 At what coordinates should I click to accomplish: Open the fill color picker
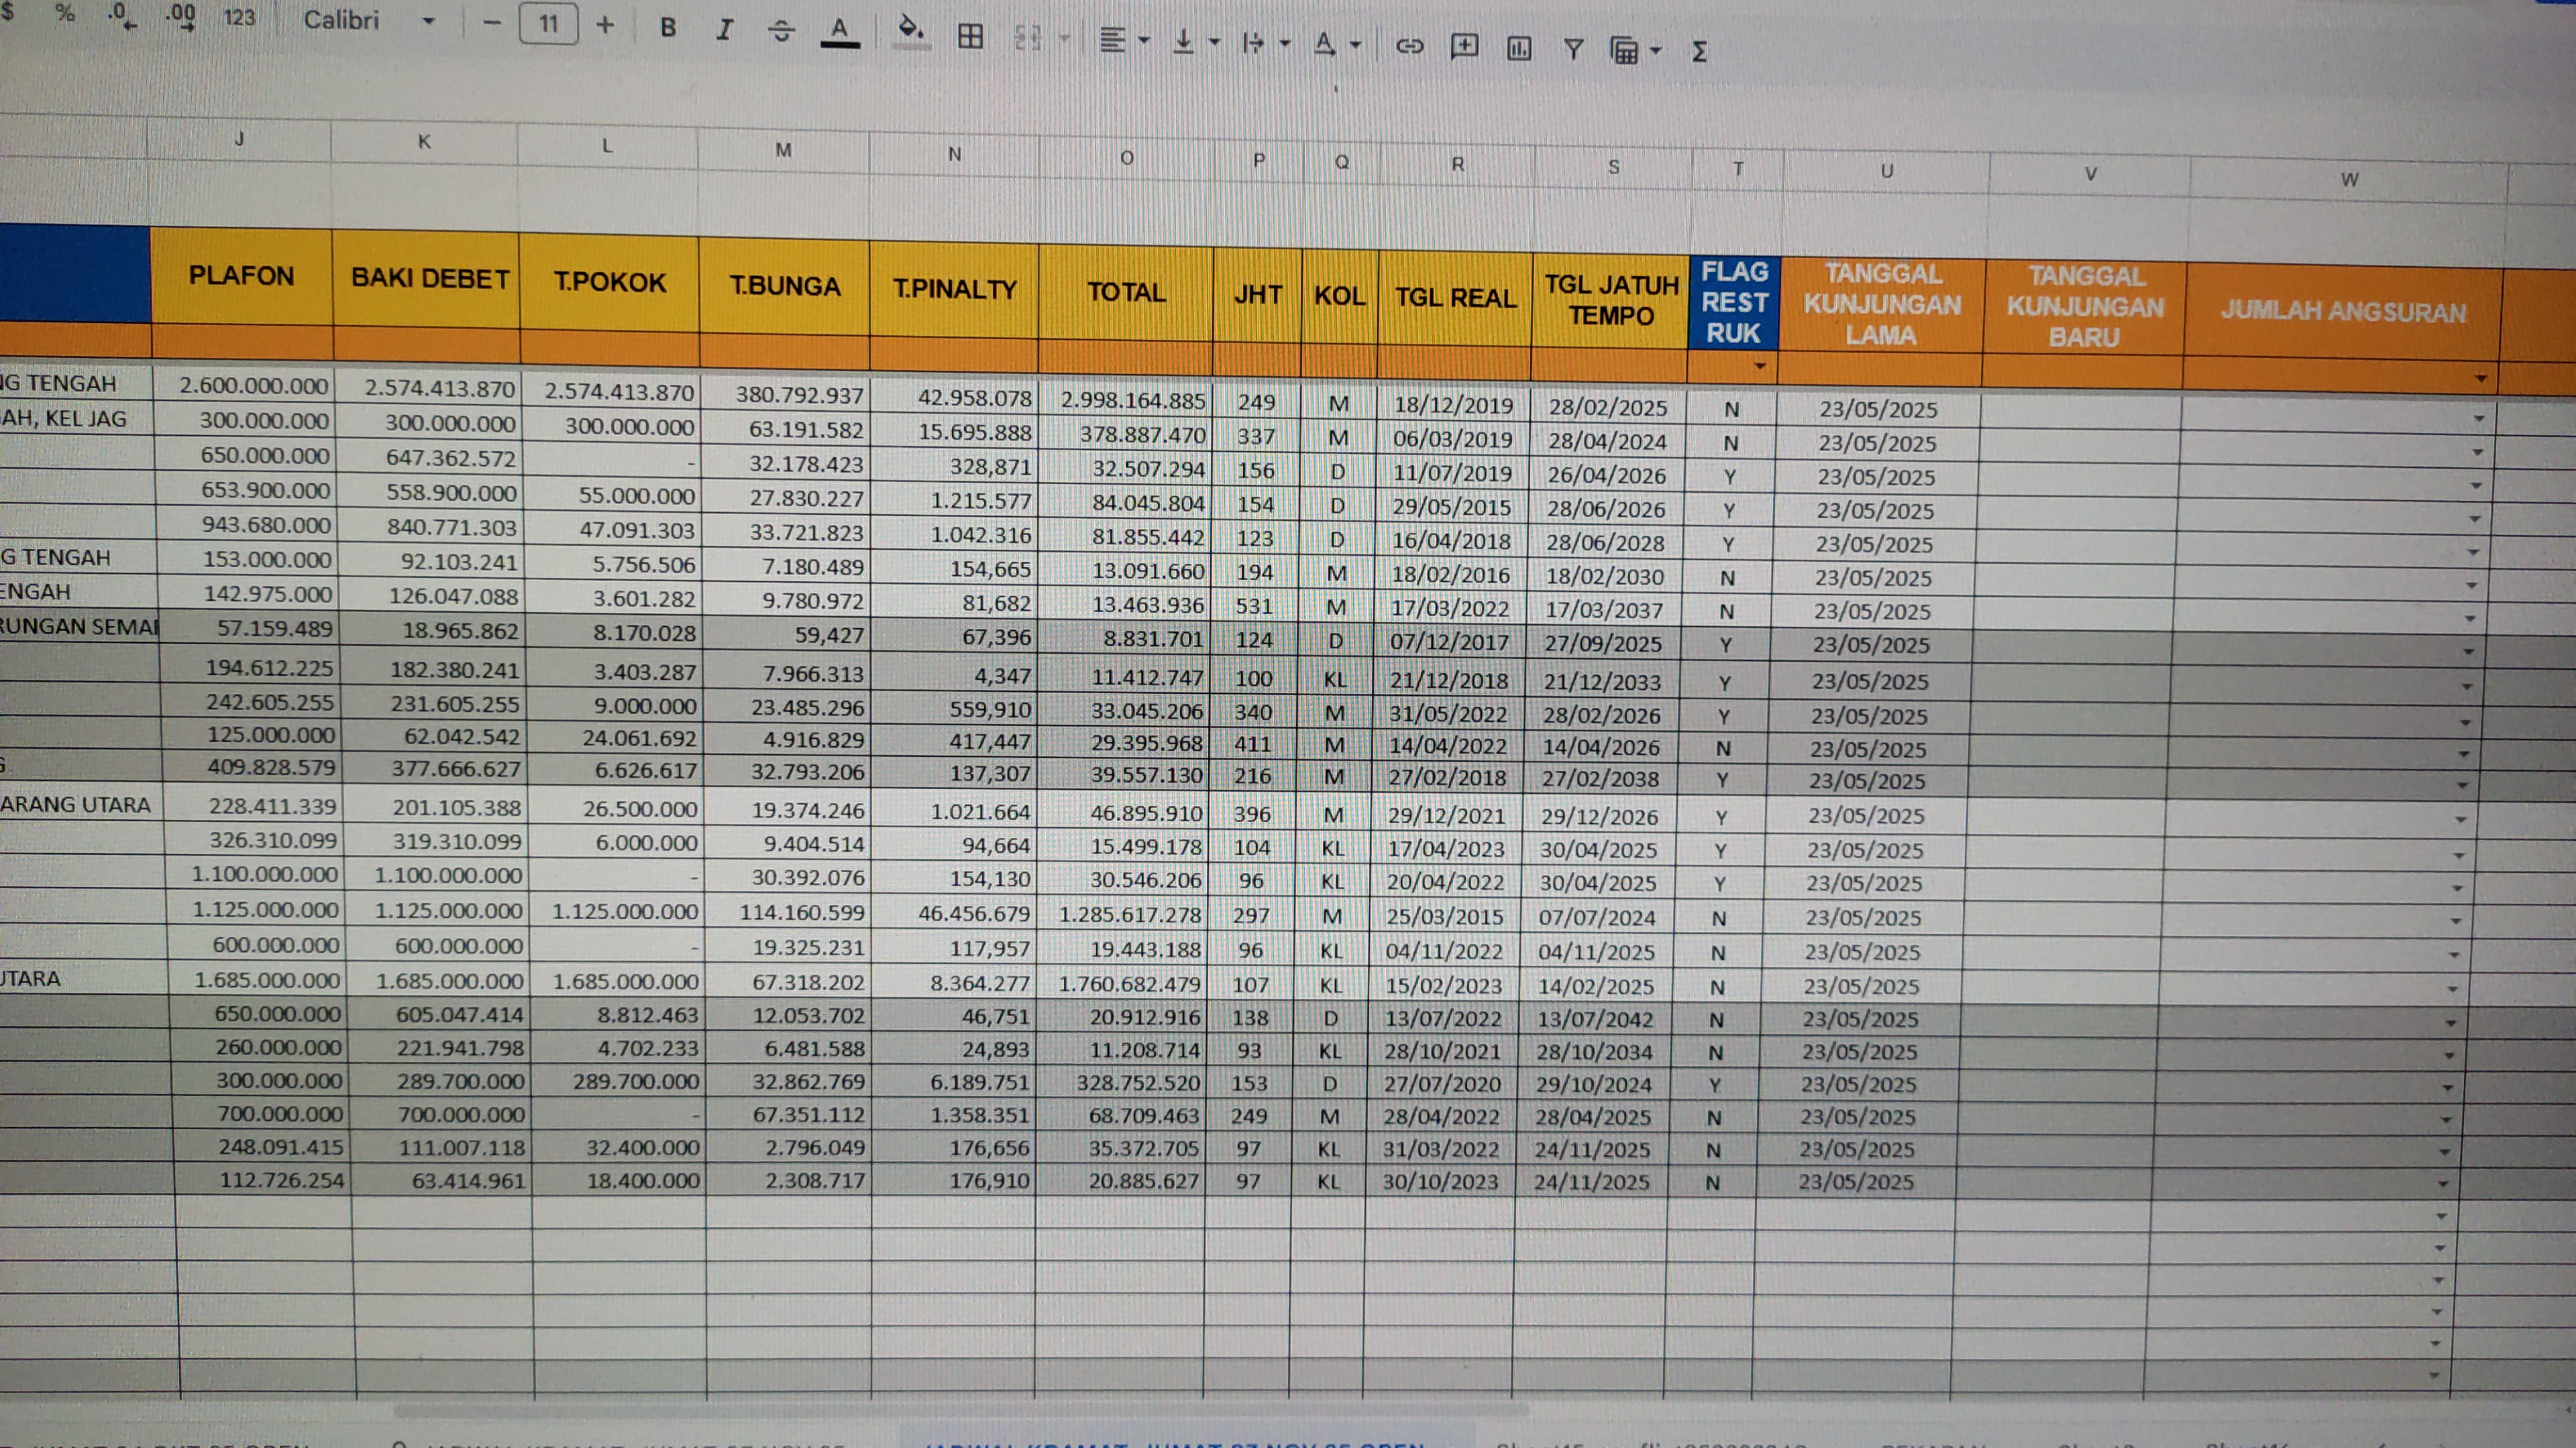(x=910, y=30)
